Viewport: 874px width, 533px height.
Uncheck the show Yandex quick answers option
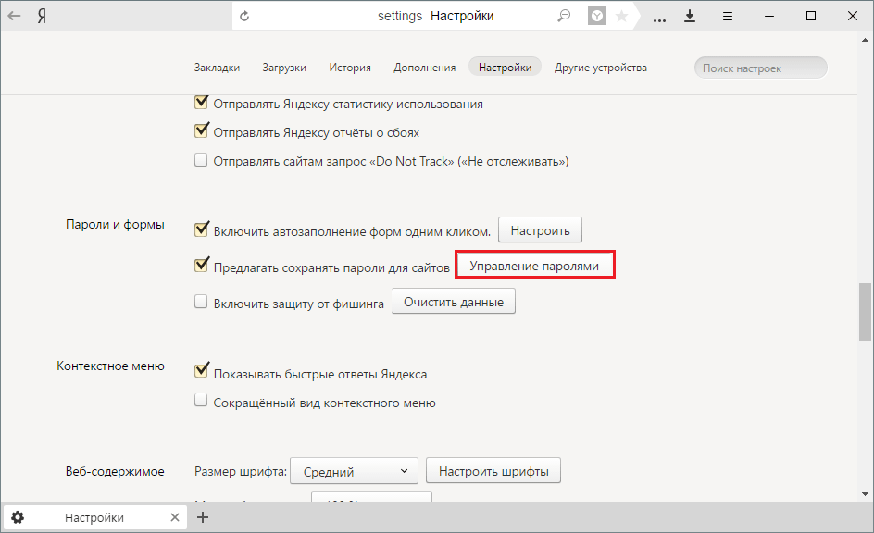click(x=201, y=373)
